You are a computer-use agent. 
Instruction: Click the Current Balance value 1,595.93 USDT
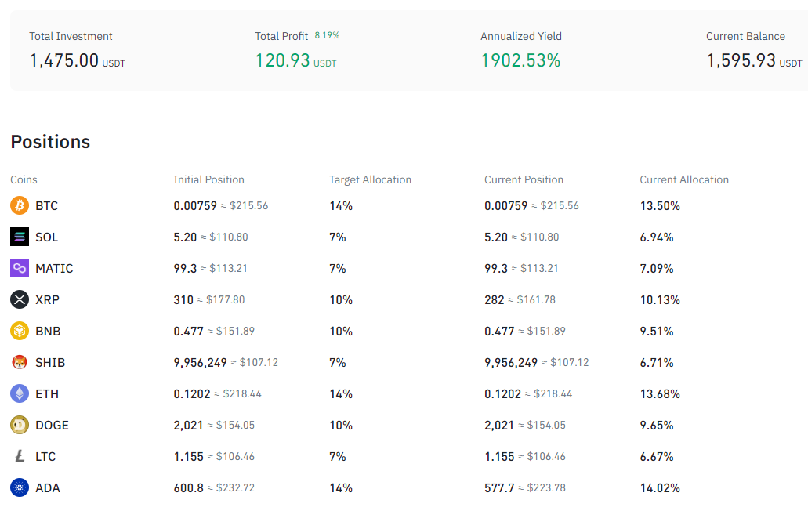[755, 61]
